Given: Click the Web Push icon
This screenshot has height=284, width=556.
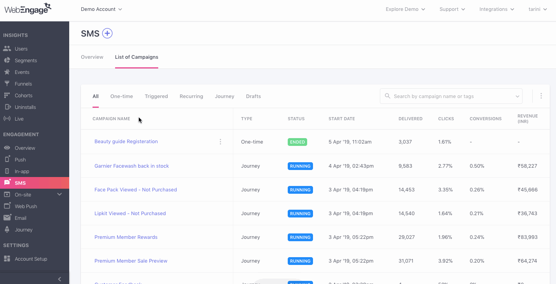Looking at the screenshot, I should 7,206.
